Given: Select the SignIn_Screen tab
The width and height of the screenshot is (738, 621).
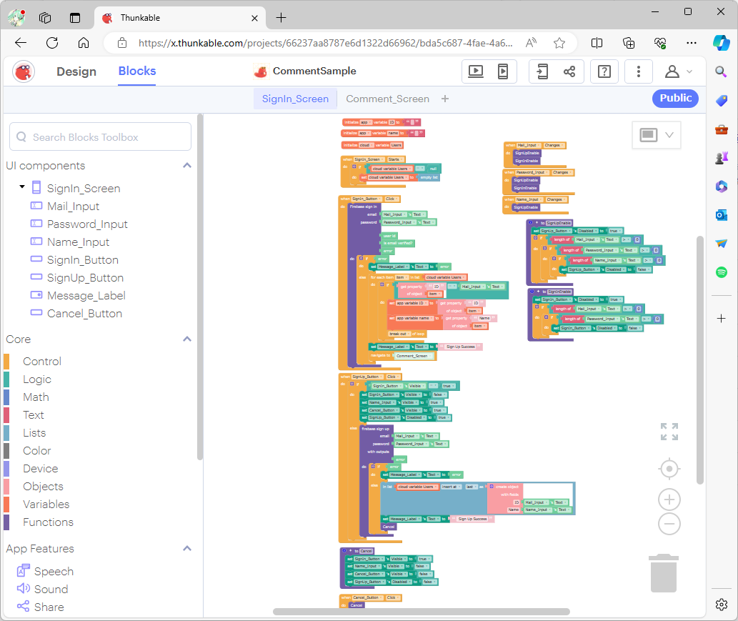Looking at the screenshot, I should pyautogui.click(x=295, y=99).
